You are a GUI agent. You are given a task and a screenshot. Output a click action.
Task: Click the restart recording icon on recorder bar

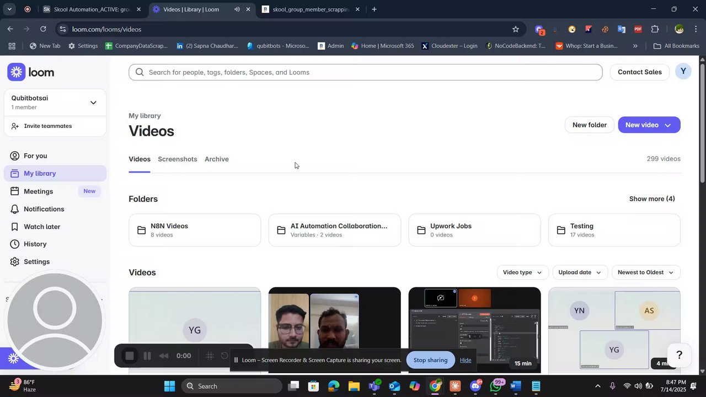pos(224,356)
